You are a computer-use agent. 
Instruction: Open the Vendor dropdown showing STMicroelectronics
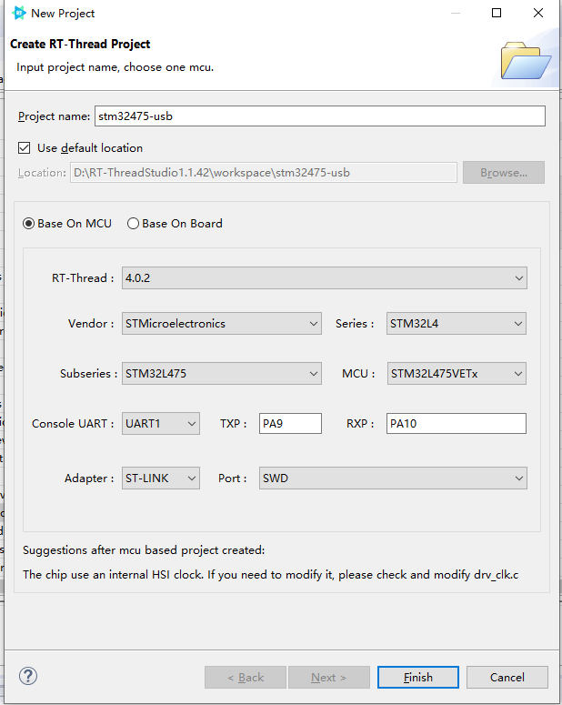(x=222, y=324)
